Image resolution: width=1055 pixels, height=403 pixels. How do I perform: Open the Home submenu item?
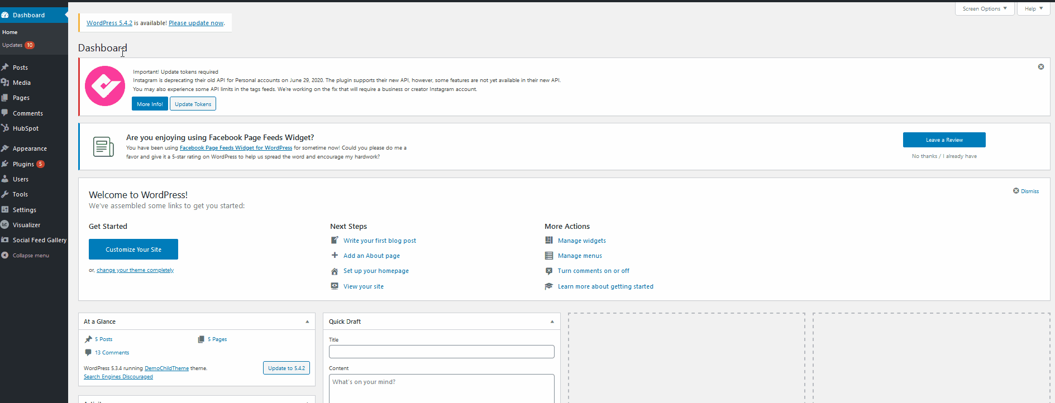pos(10,32)
